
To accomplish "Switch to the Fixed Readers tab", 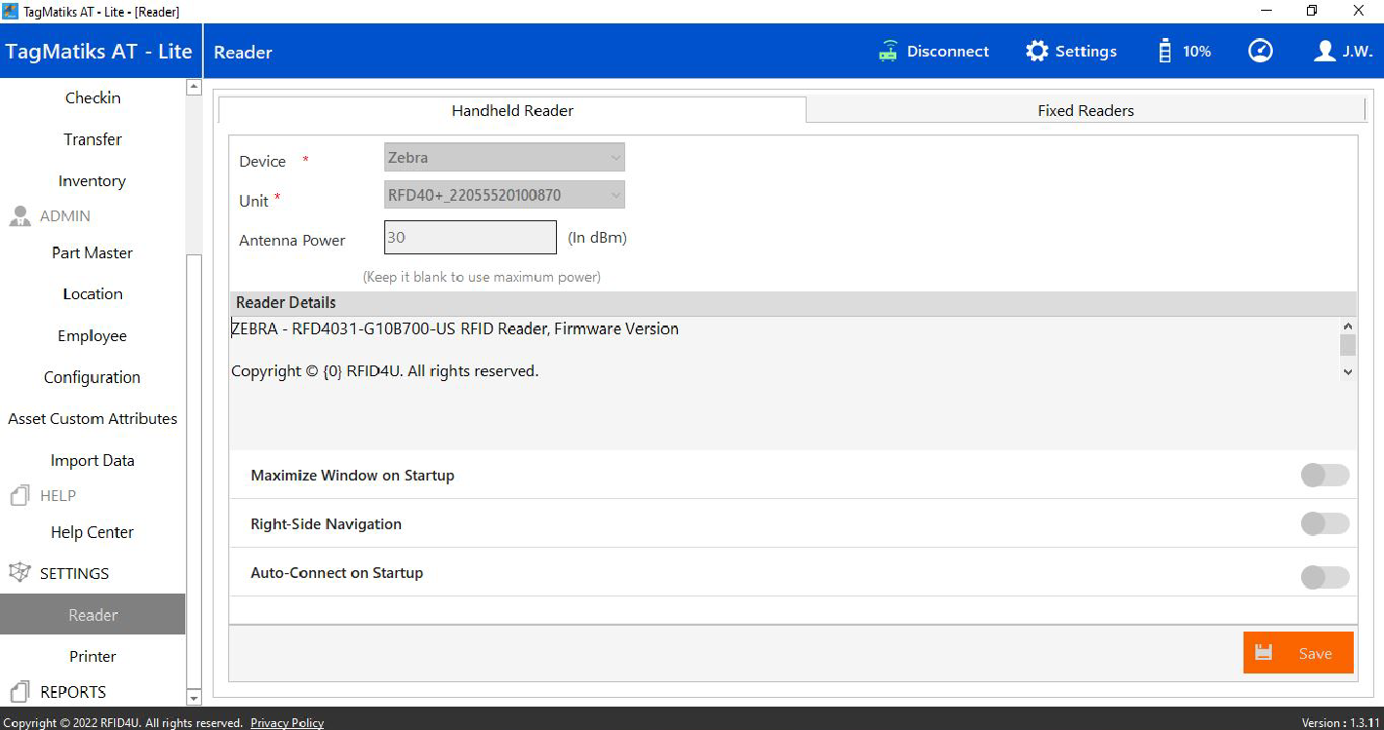I will point(1085,110).
